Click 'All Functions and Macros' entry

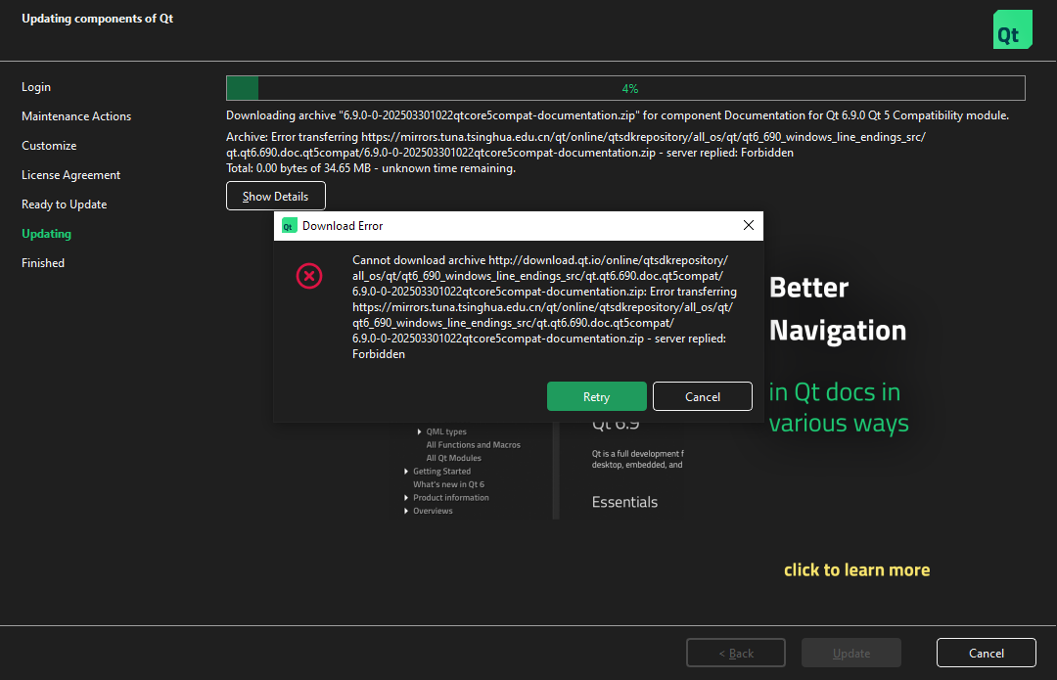pyautogui.click(x=474, y=445)
